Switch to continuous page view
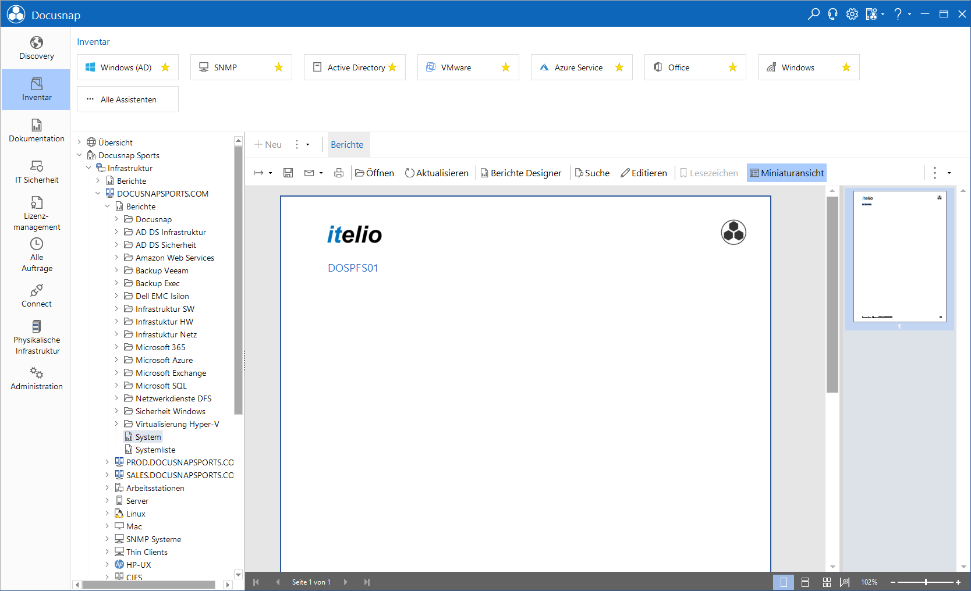 click(x=805, y=582)
